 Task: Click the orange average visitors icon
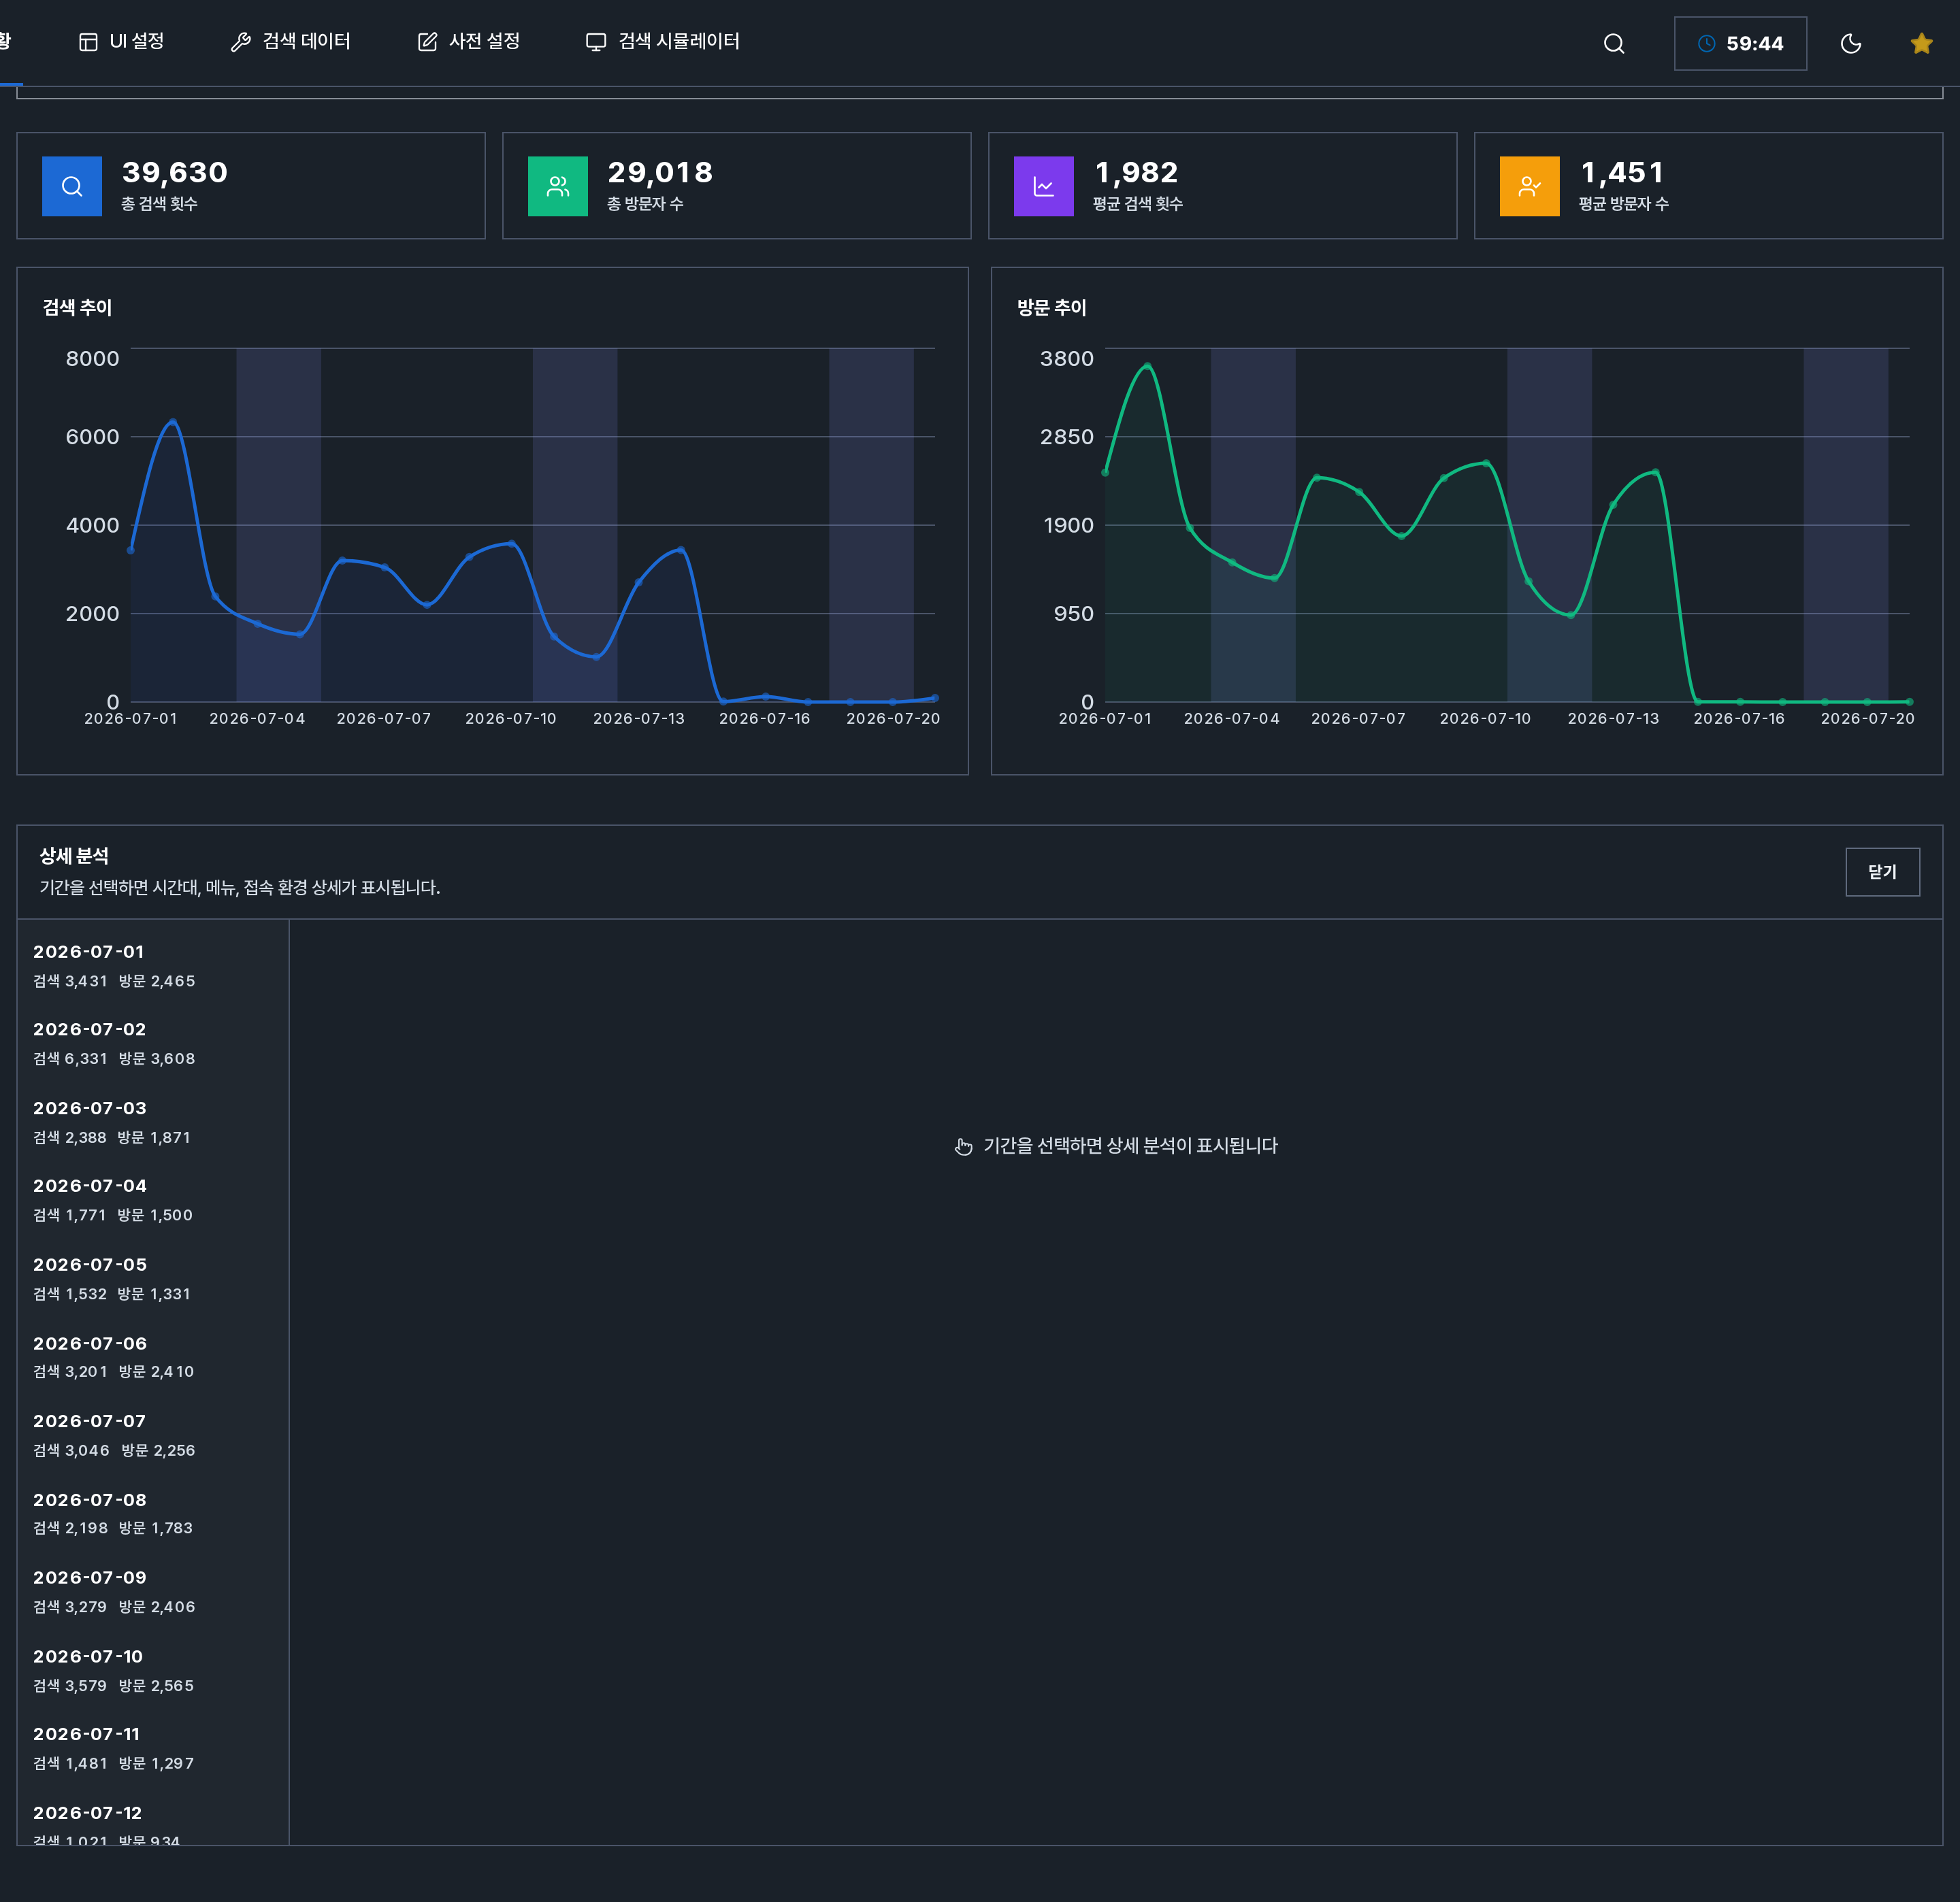1530,186
